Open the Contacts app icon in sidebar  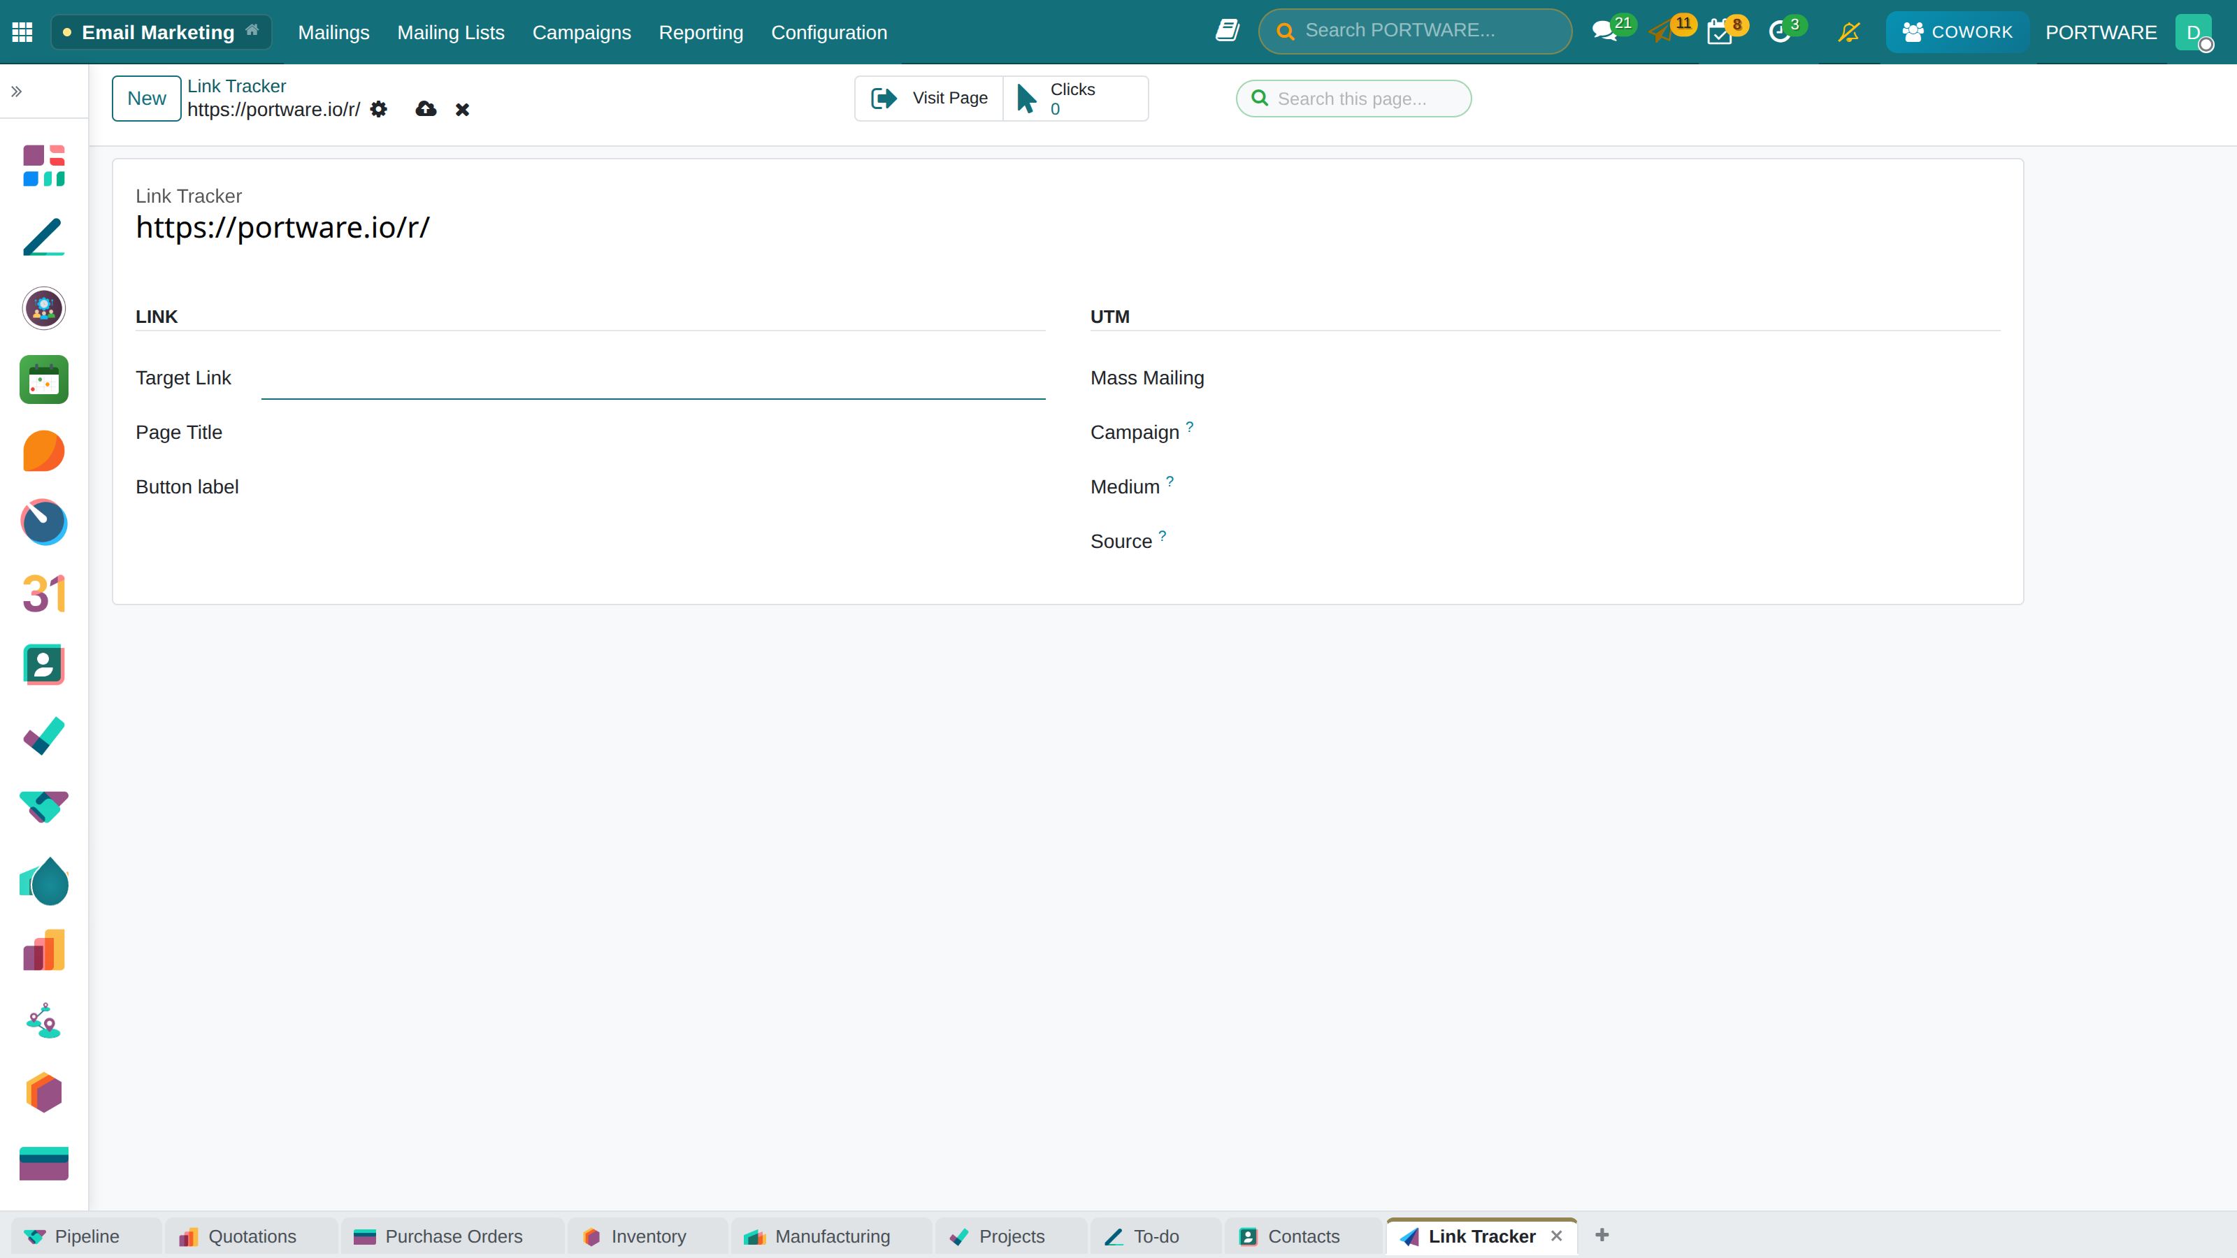point(43,665)
